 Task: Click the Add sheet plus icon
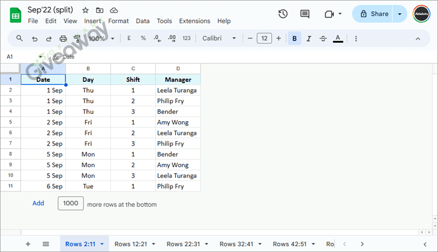pyautogui.click(x=28, y=244)
